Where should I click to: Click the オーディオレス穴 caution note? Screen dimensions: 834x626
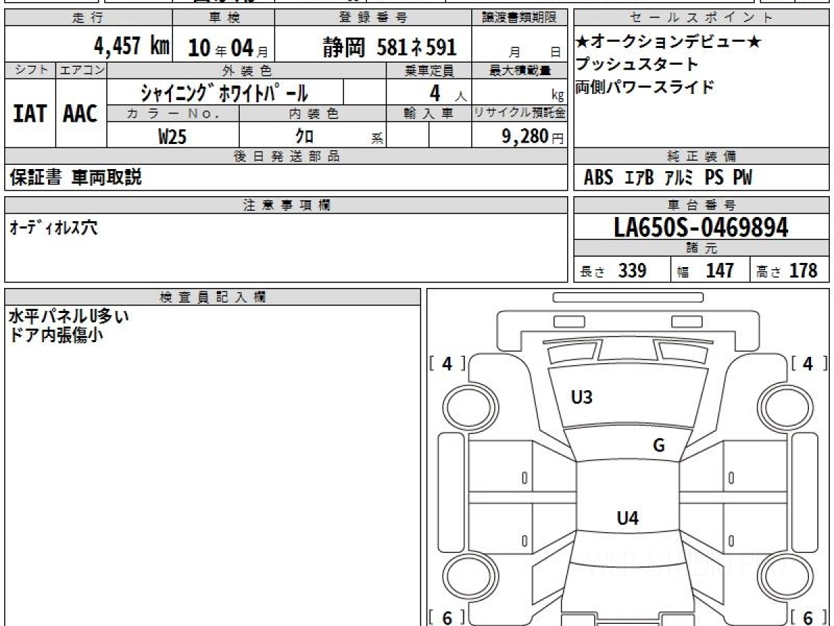click(54, 227)
